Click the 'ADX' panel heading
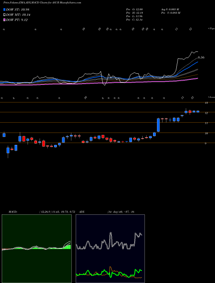Screen dimensions: 215x283 (x=82, y=212)
